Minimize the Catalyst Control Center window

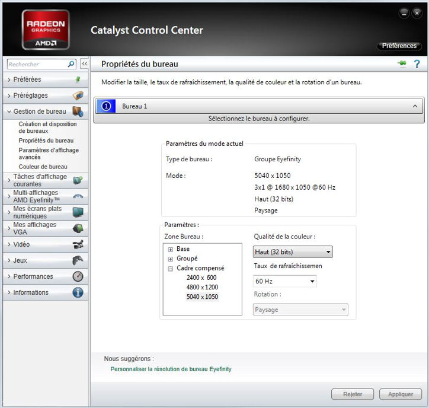404,13
